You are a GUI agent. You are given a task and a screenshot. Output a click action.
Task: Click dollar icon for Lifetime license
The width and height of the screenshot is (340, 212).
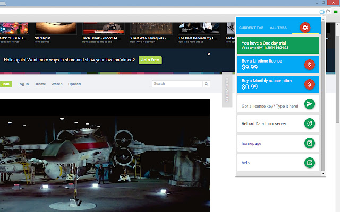pyautogui.click(x=310, y=64)
